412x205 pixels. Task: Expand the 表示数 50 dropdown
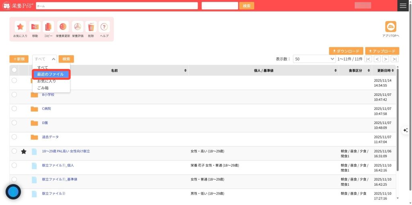[314, 59]
